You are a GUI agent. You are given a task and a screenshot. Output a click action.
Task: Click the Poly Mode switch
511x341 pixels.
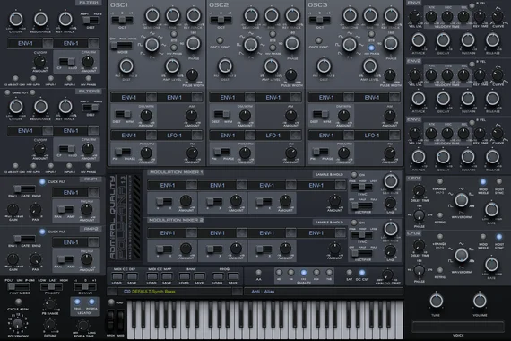pyautogui.click(x=19, y=287)
